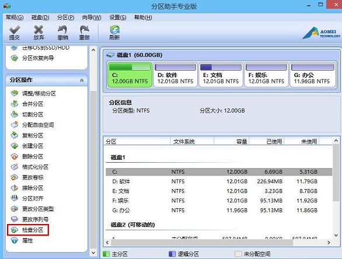Click sidebar scroll down arrow

[93, 253]
